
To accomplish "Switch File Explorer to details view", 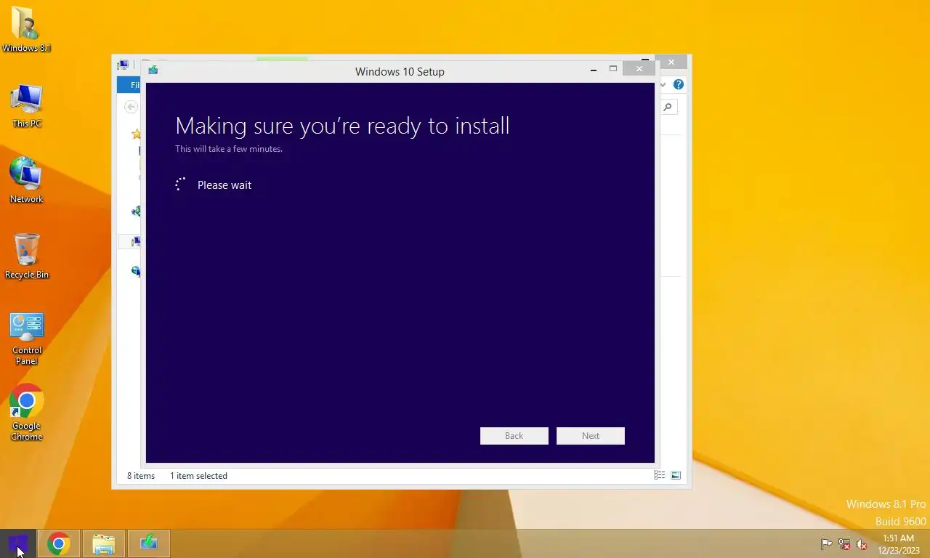I will click(659, 475).
